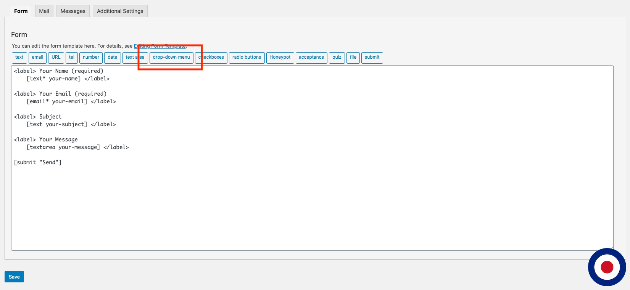Click the 'Your Email (required)' label line
Screen dimensions: 630x290
pos(60,94)
